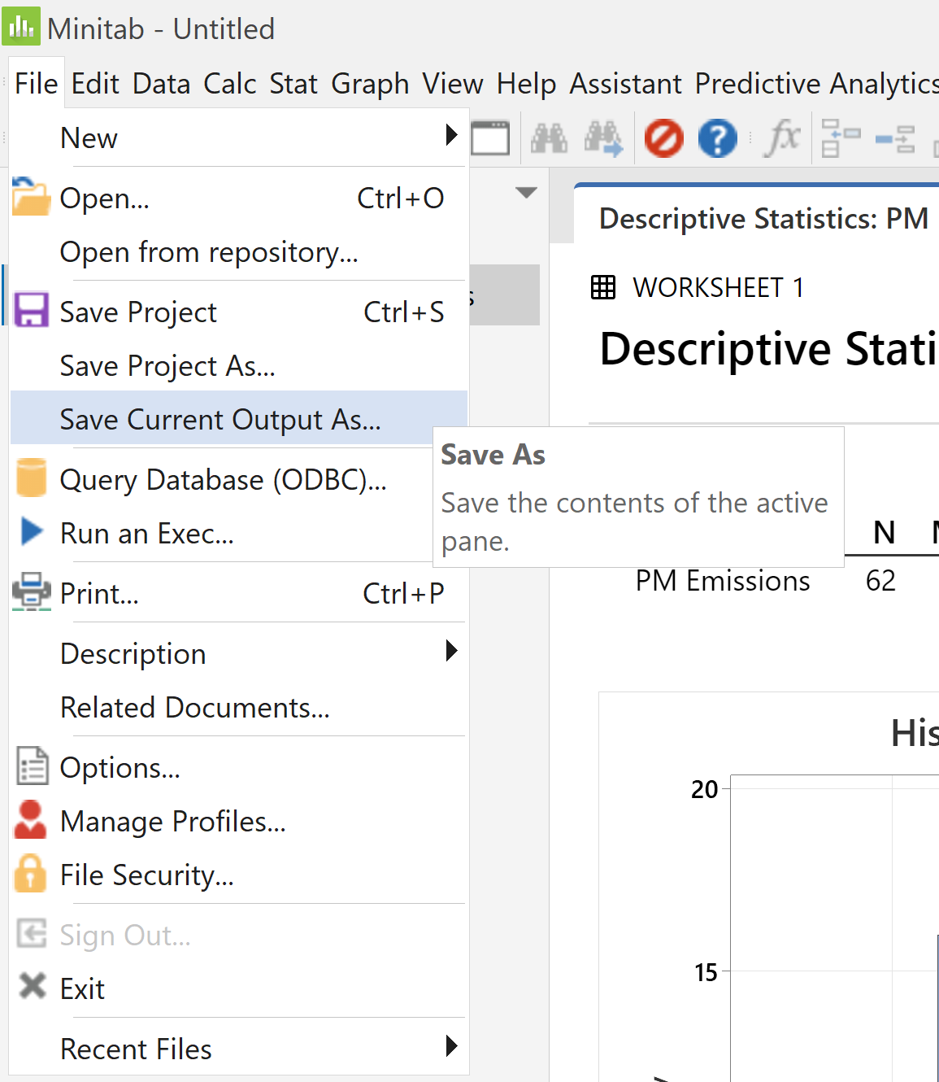Open the View menu
The height and width of the screenshot is (1082, 939).
pos(453,83)
